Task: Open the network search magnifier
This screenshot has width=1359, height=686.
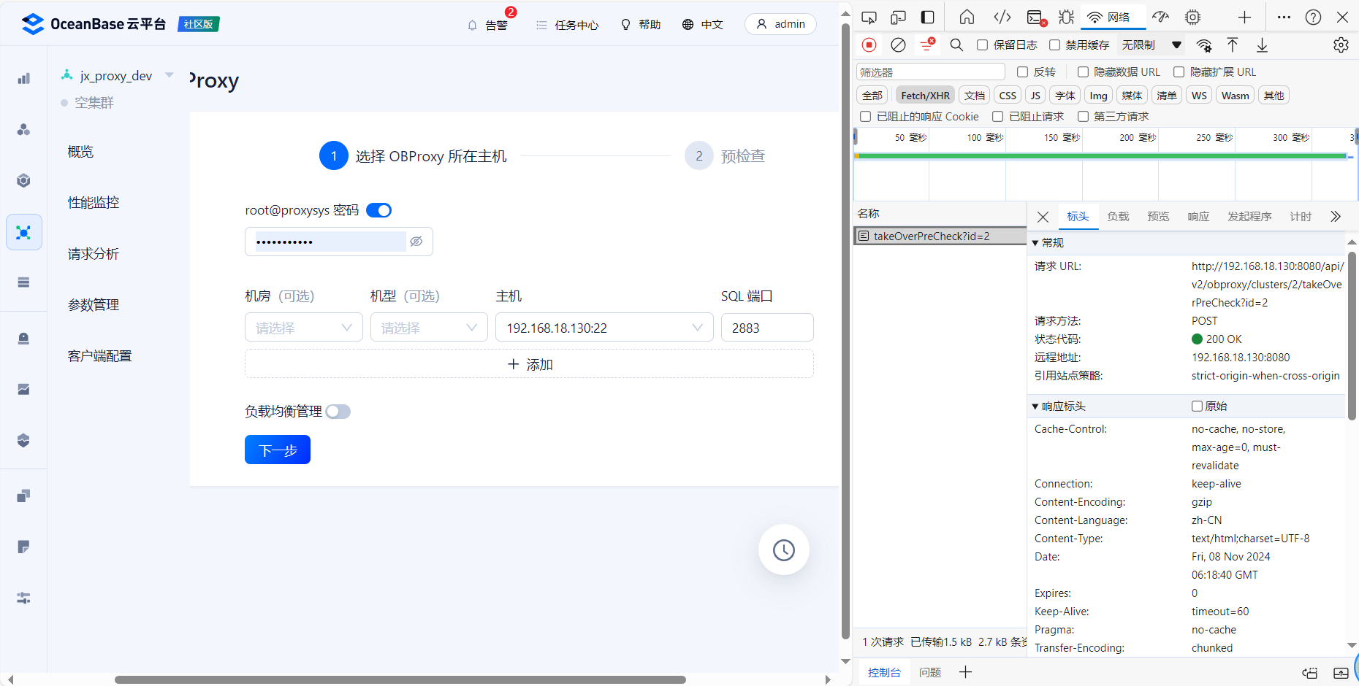Action: pyautogui.click(x=956, y=45)
